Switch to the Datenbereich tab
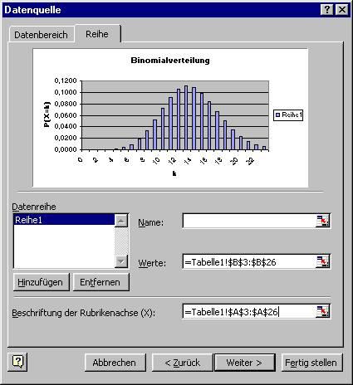Screen dimensions: 353x385 tap(41, 35)
